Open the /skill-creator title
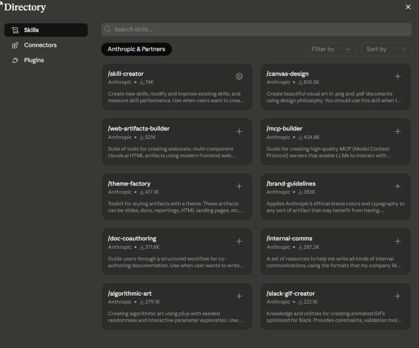Image resolution: width=419 pixels, height=348 pixels. point(126,74)
